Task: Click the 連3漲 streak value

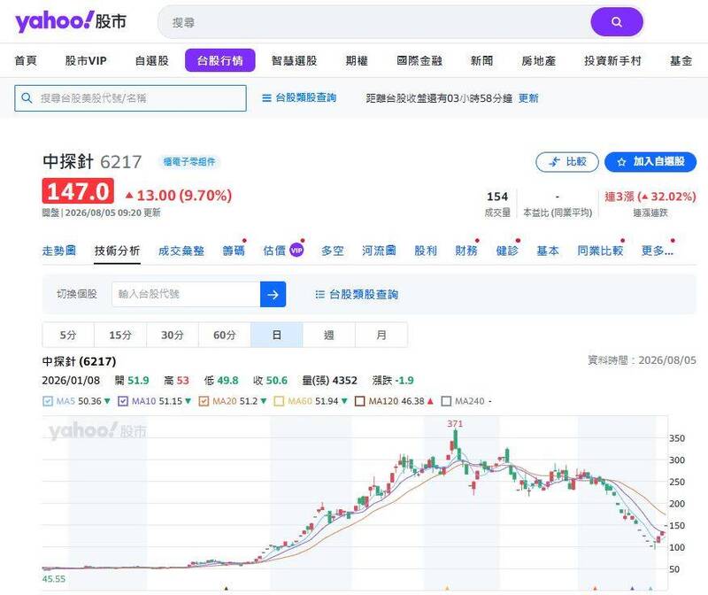Action: click(650, 197)
